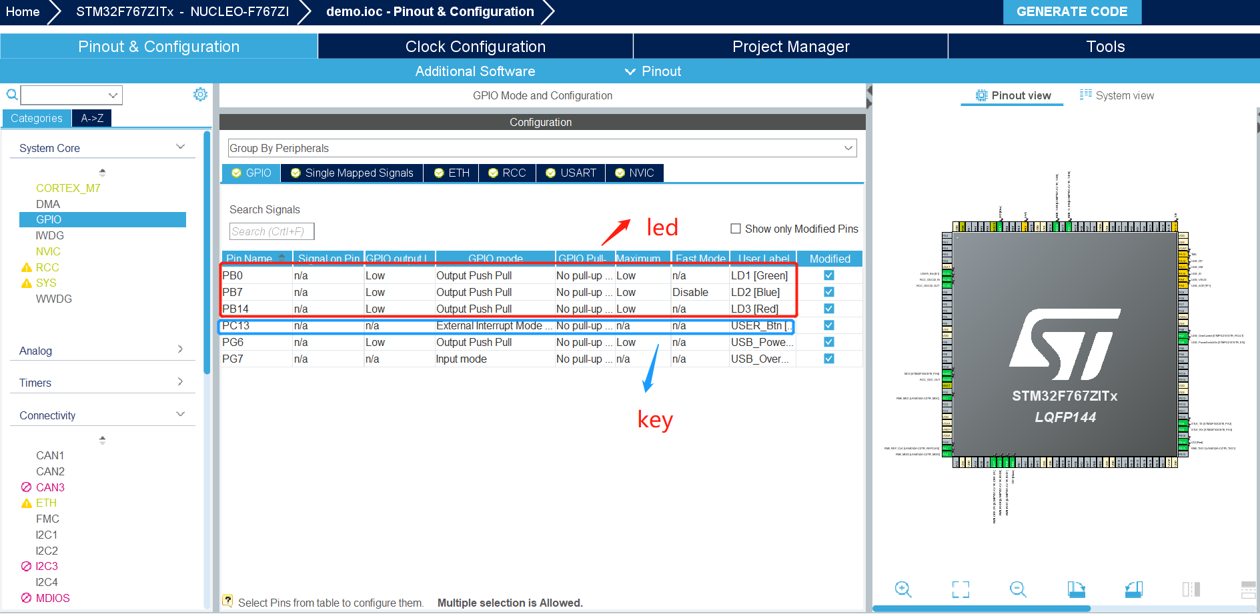Toggle Modified checkbox for PB7
This screenshot has height=614, width=1260.
point(829,292)
